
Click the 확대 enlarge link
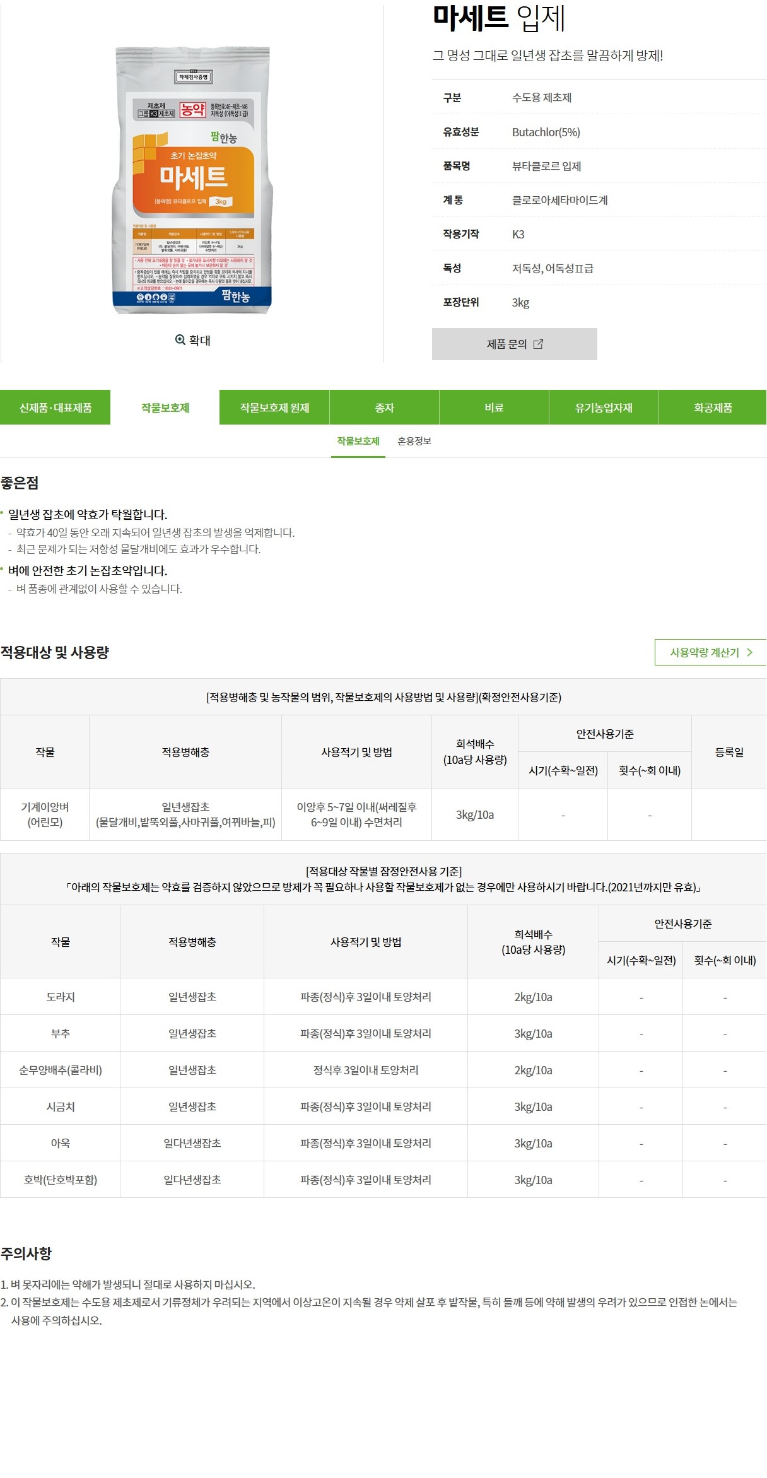[x=193, y=340]
